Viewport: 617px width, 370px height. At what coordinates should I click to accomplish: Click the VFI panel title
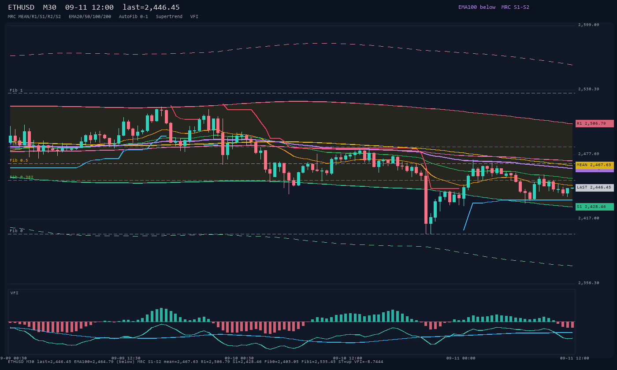click(x=15, y=293)
